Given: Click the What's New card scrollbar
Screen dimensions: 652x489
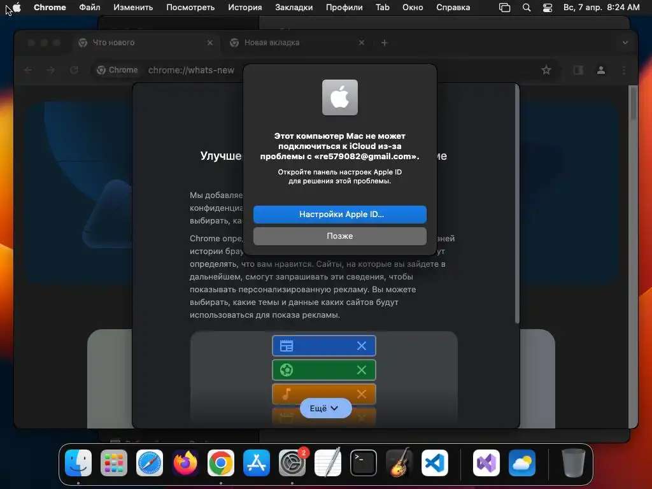Looking at the screenshot, I should pyautogui.click(x=517, y=204).
